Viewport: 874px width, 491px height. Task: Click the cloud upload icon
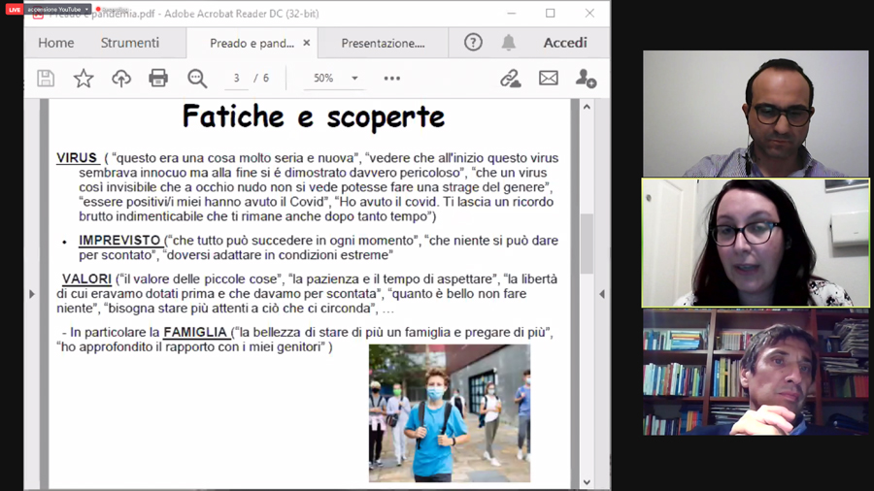(x=121, y=79)
